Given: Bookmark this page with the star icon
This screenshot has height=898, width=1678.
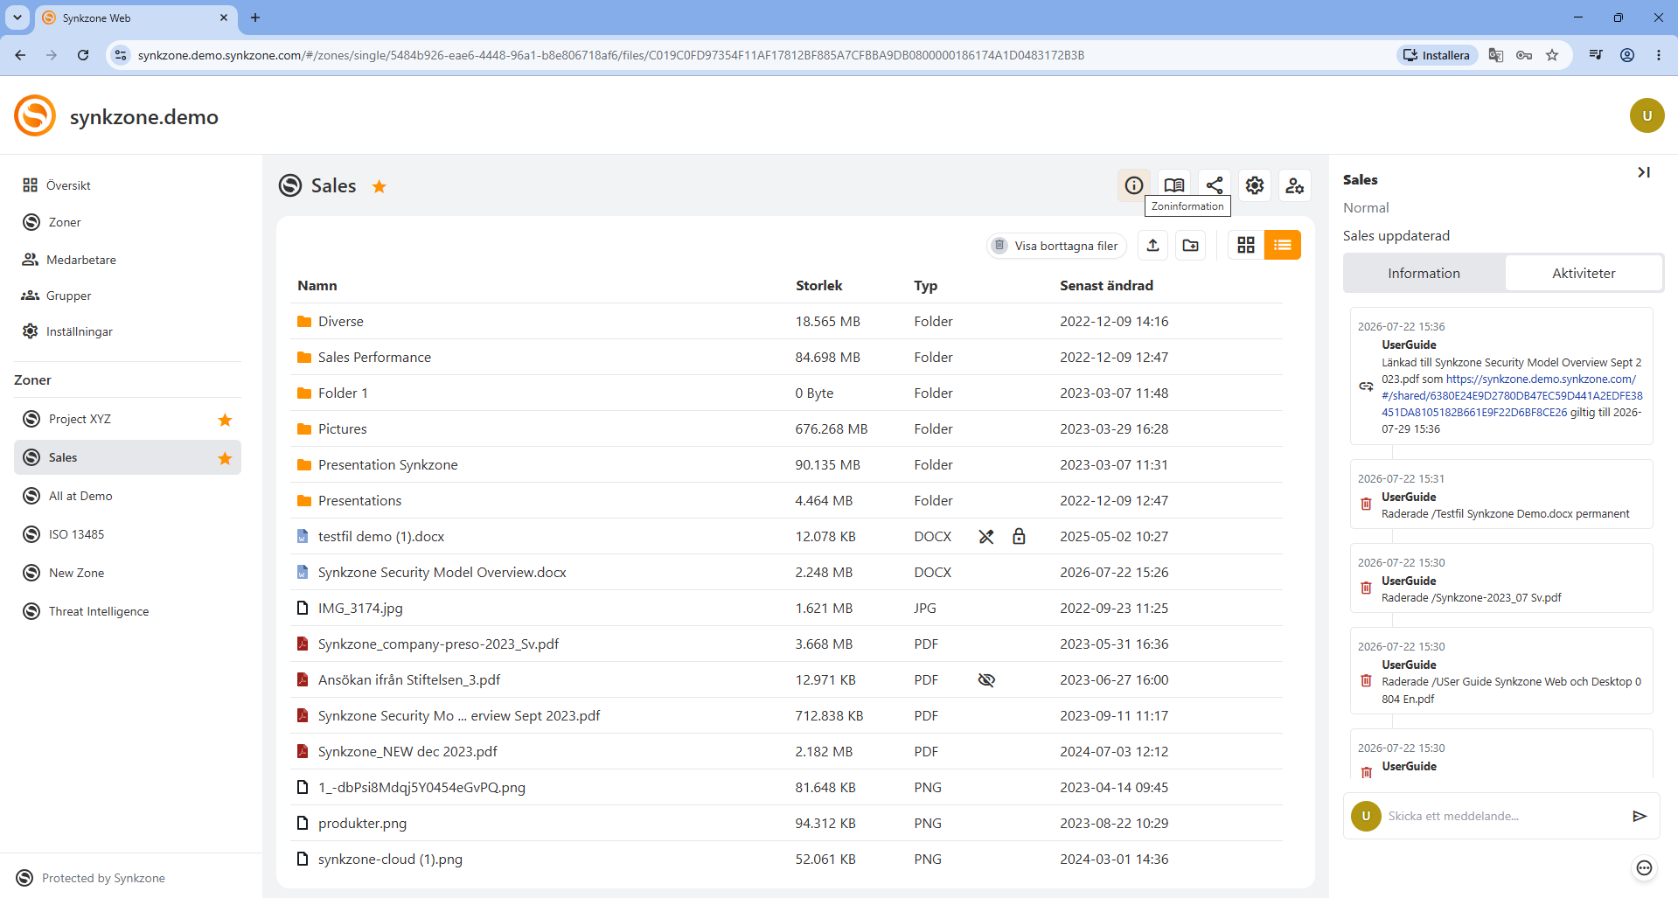Looking at the screenshot, I should click(1552, 55).
